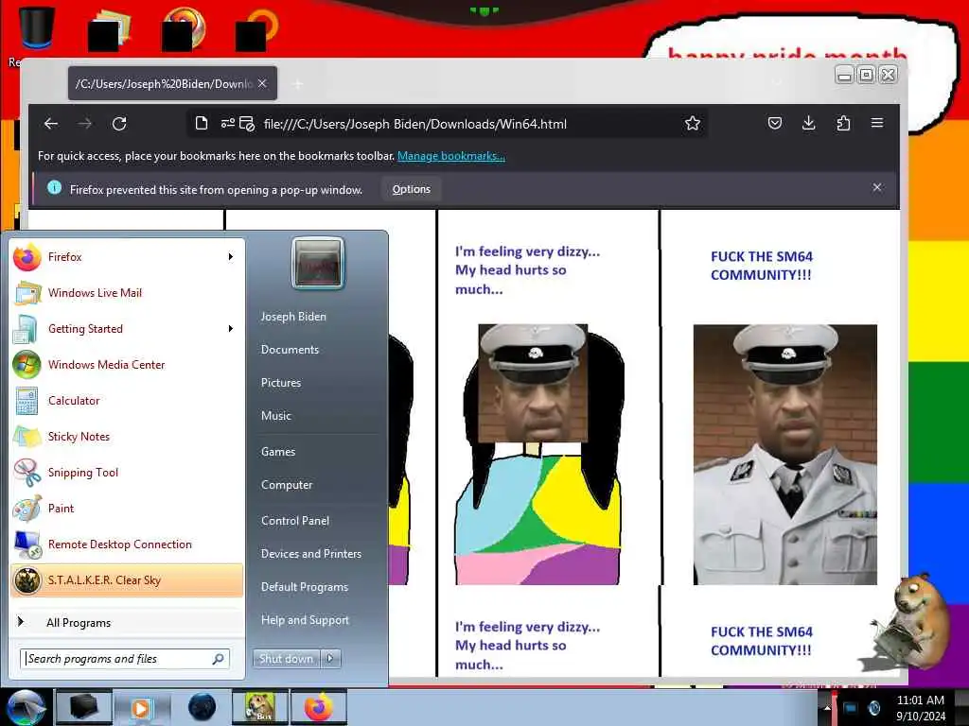Click the Search programs and files box
The image size is (969, 726).
click(125, 659)
